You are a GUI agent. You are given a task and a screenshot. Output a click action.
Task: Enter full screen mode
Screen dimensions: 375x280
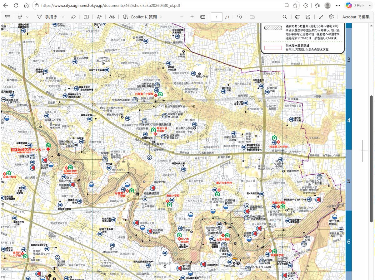321,17
